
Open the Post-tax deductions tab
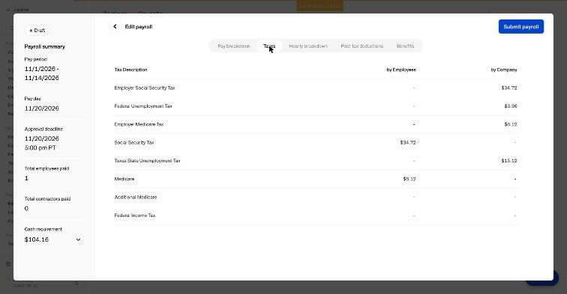pos(362,46)
